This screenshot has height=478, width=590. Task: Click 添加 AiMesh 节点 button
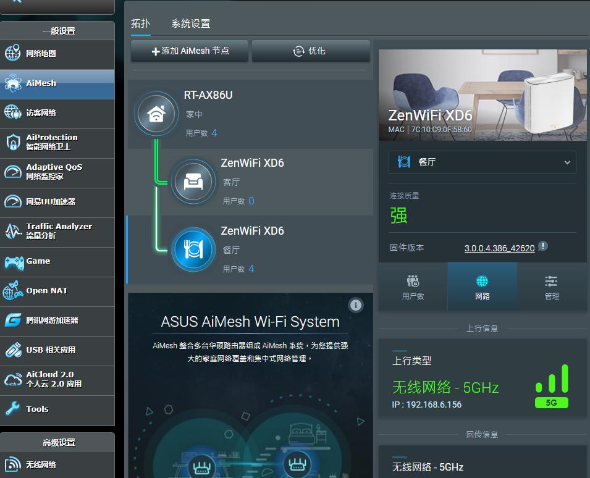190,51
